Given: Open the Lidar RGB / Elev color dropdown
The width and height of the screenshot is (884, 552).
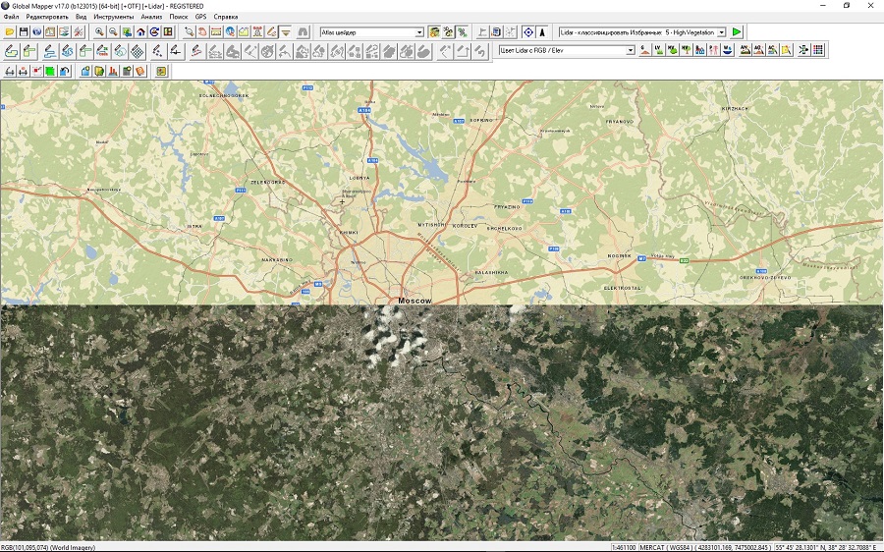Looking at the screenshot, I should [631, 50].
